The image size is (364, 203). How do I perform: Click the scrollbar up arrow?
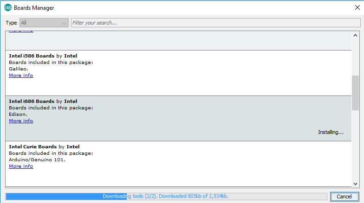pos(355,35)
